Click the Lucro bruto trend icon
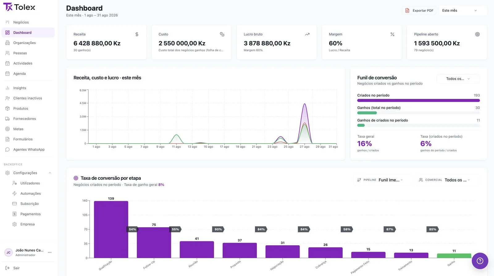The width and height of the screenshot is (494, 276). (x=307, y=34)
